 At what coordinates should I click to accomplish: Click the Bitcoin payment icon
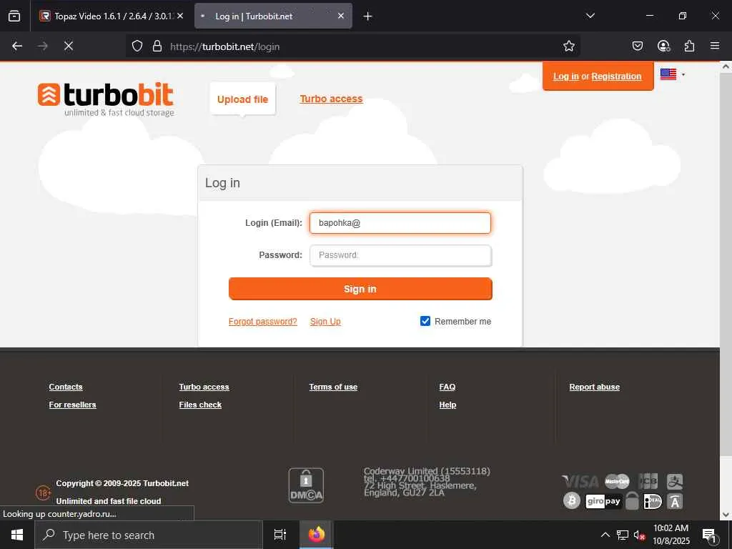pyautogui.click(x=572, y=501)
